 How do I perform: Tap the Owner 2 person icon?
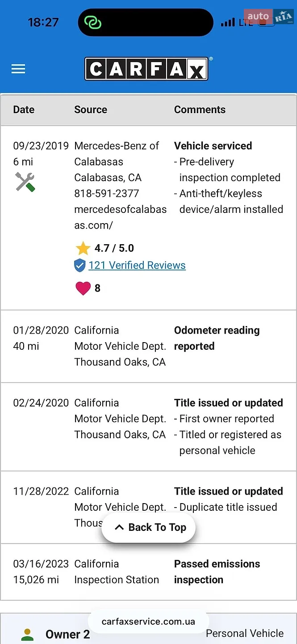(x=28, y=634)
